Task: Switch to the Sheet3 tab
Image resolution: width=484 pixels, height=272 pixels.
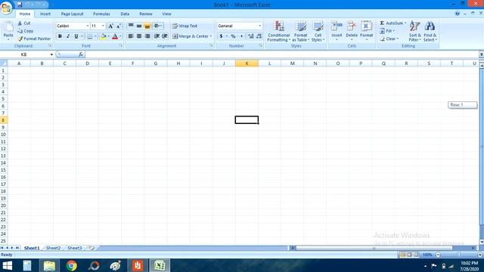Action: click(75, 248)
